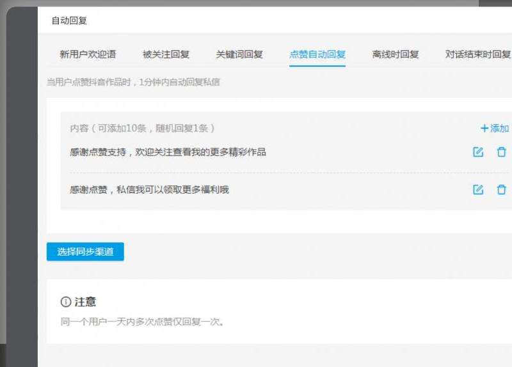The height and width of the screenshot is (367, 512).
Task: Edit the reply mentioning 领取更多福利
Action: [x=478, y=190]
